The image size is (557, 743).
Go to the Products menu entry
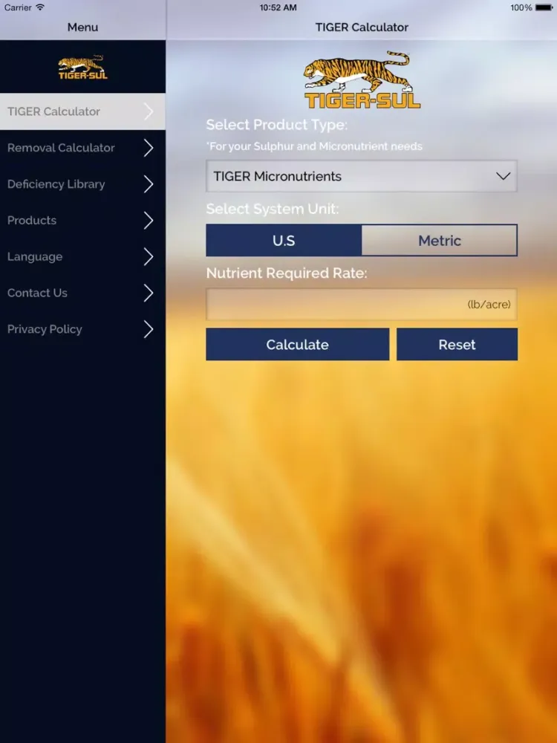pyautogui.click(x=82, y=221)
